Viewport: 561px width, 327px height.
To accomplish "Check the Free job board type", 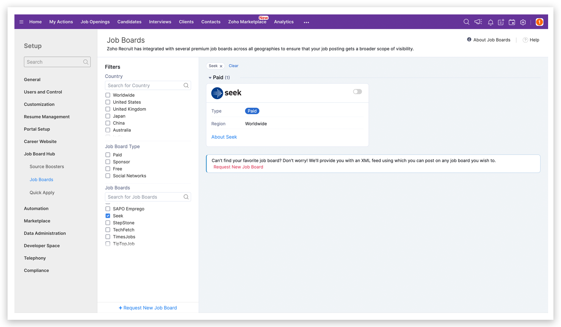I will tap(108, 169).
